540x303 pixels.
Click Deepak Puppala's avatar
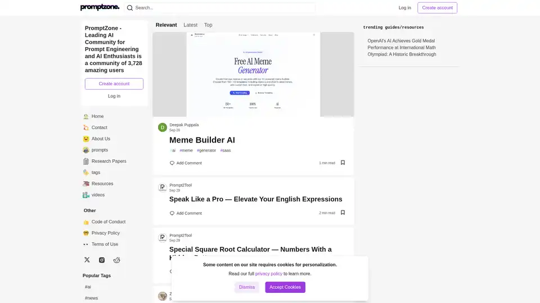(163, 127)
